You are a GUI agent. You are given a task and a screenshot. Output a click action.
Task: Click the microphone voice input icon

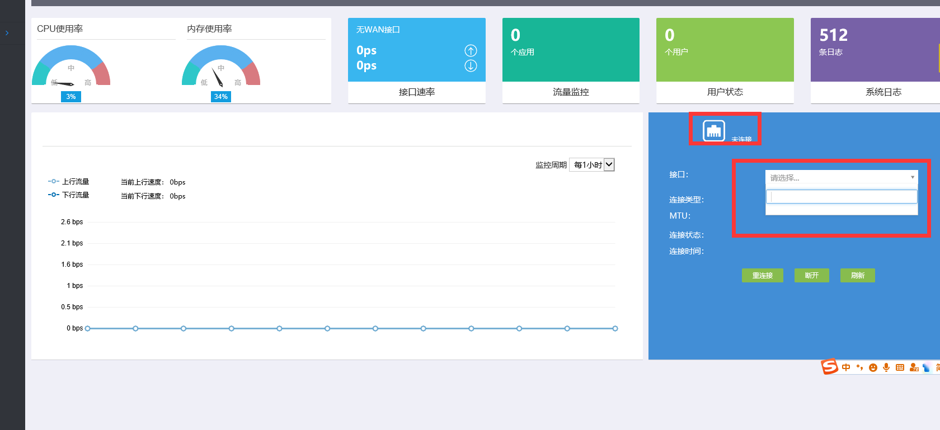click(x=886, y=367)
